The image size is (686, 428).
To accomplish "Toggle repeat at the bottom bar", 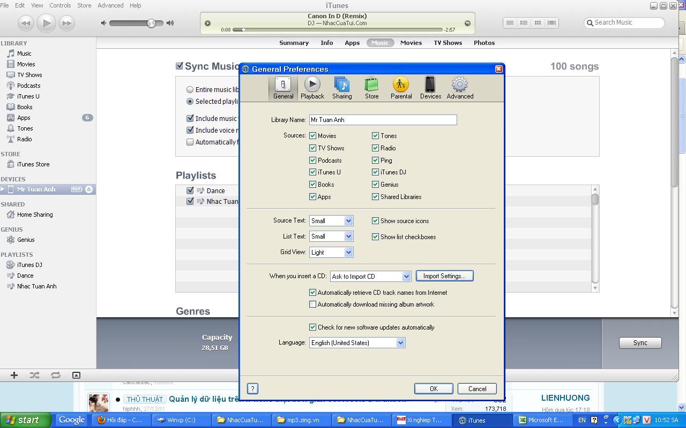I will [55, 375].
